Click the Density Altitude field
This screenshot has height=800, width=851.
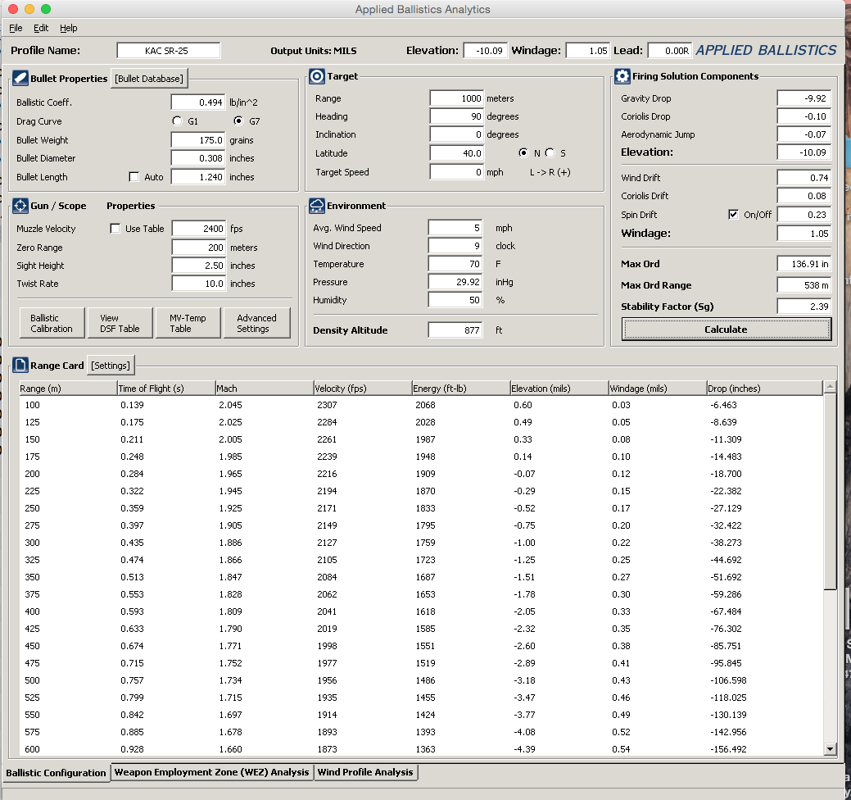[x=455, y=330]
